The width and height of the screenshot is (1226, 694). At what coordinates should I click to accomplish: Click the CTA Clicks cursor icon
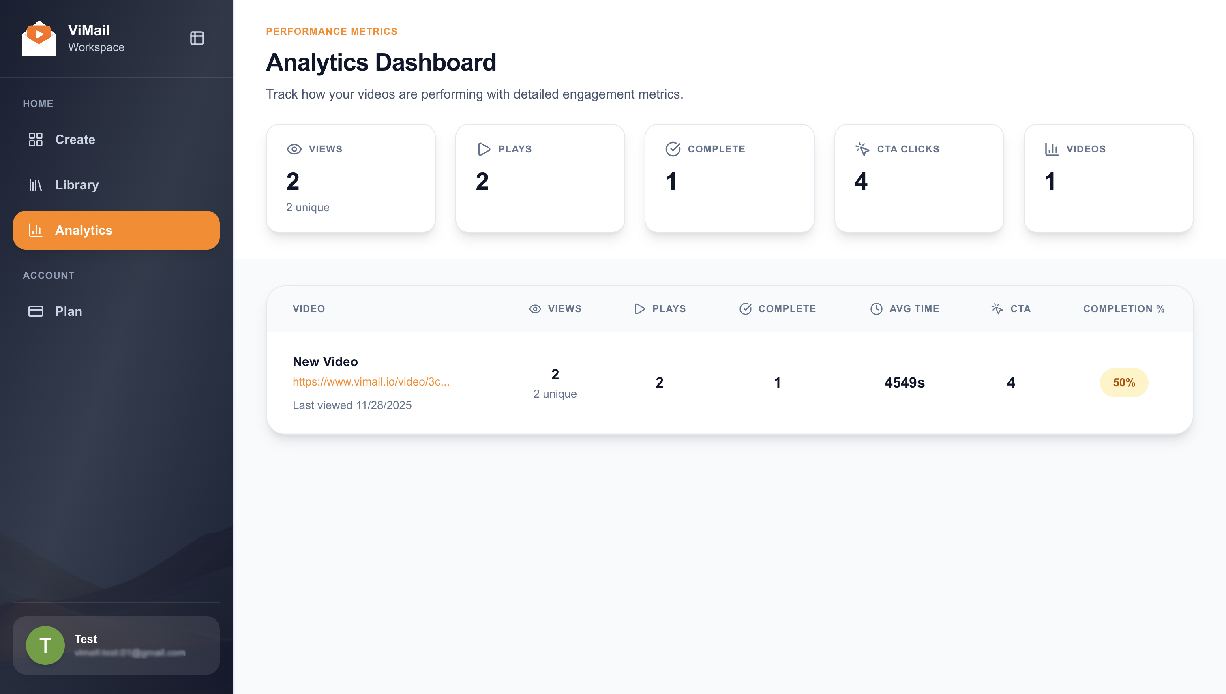pos(862,148)
